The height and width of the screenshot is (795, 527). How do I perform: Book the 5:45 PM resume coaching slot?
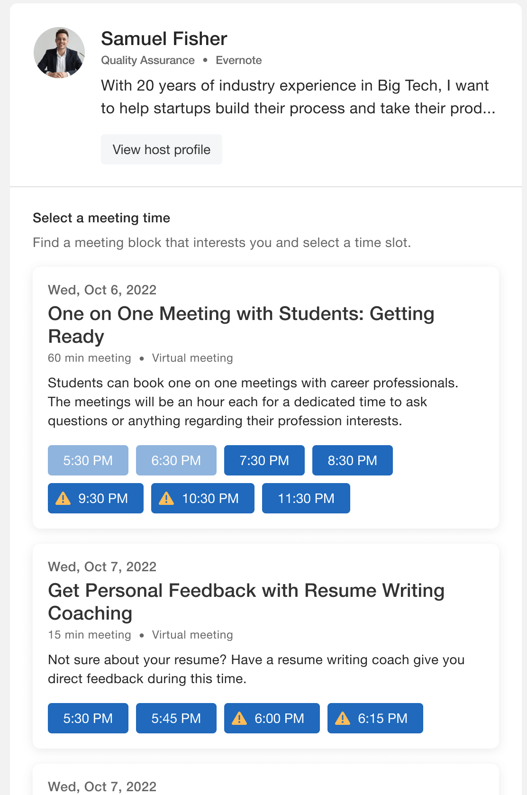pos(176,718)
